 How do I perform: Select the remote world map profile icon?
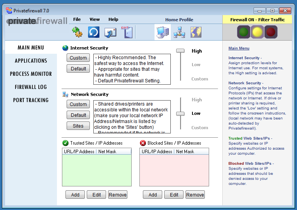point(196,32)
